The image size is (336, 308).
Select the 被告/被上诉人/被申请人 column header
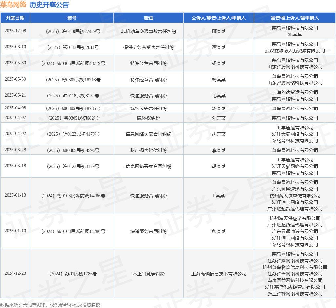point(295,18)
